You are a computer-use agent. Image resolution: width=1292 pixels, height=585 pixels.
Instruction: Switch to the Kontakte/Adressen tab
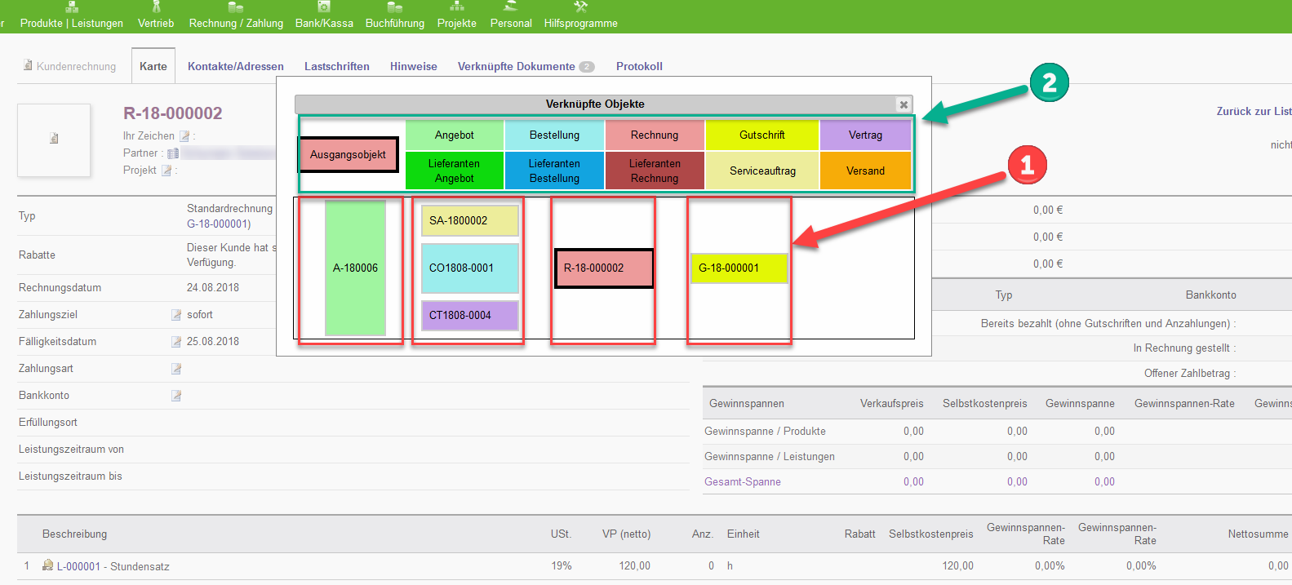pos(236,67)
